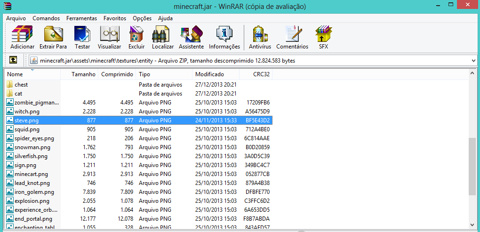Click the vertical scrollbar thumb
Image resolution: width=480 pixels, height=232 pixels.
click(472, 166)
